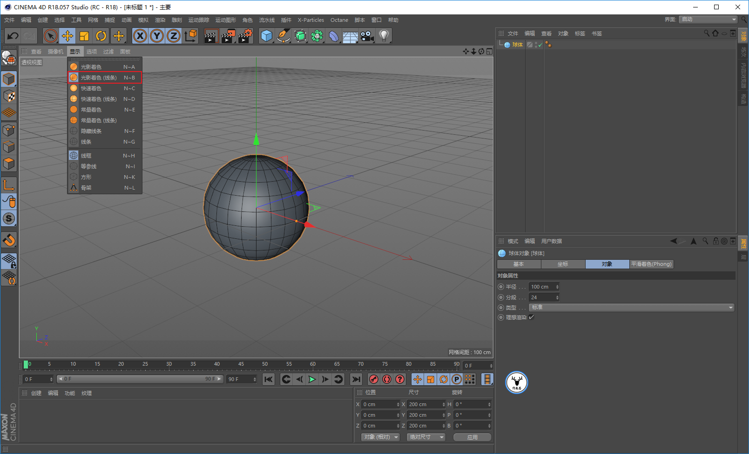This screenshot has height=454, width=749.
Task: Activate the Move tool
Action: coord(67,36)
